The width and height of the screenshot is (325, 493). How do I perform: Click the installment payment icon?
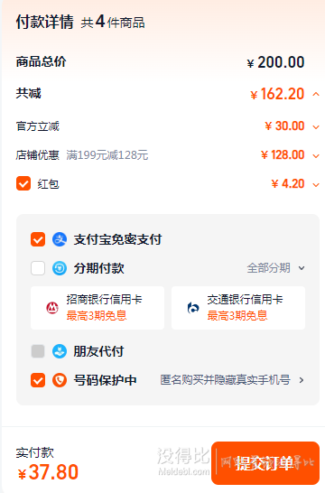60,268
